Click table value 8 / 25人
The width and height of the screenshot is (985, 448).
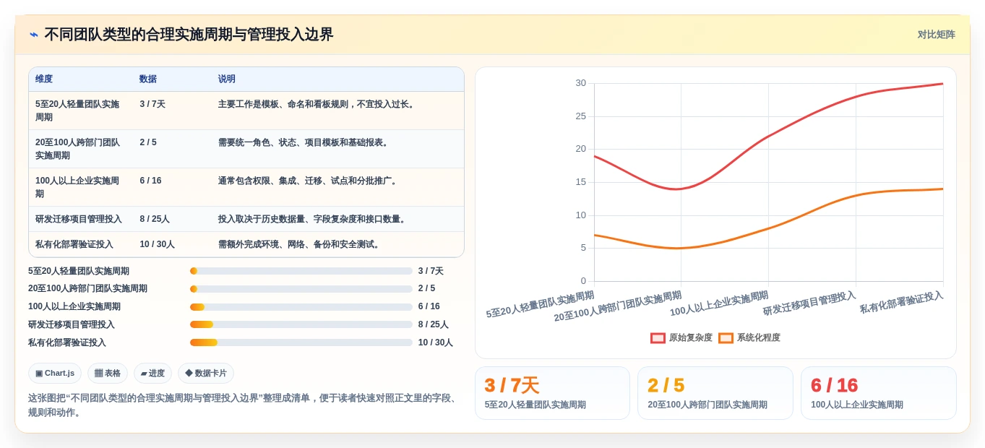pos(155,219)
